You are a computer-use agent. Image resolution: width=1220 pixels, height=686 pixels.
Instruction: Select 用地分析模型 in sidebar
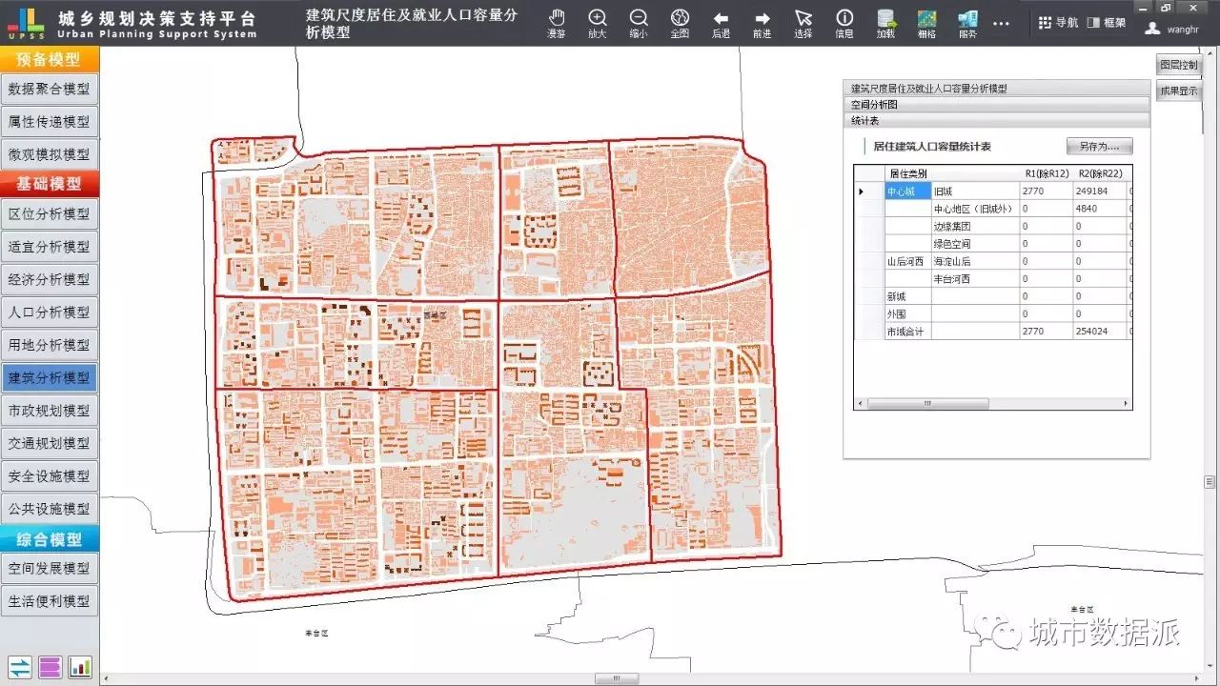click(50, 345)
